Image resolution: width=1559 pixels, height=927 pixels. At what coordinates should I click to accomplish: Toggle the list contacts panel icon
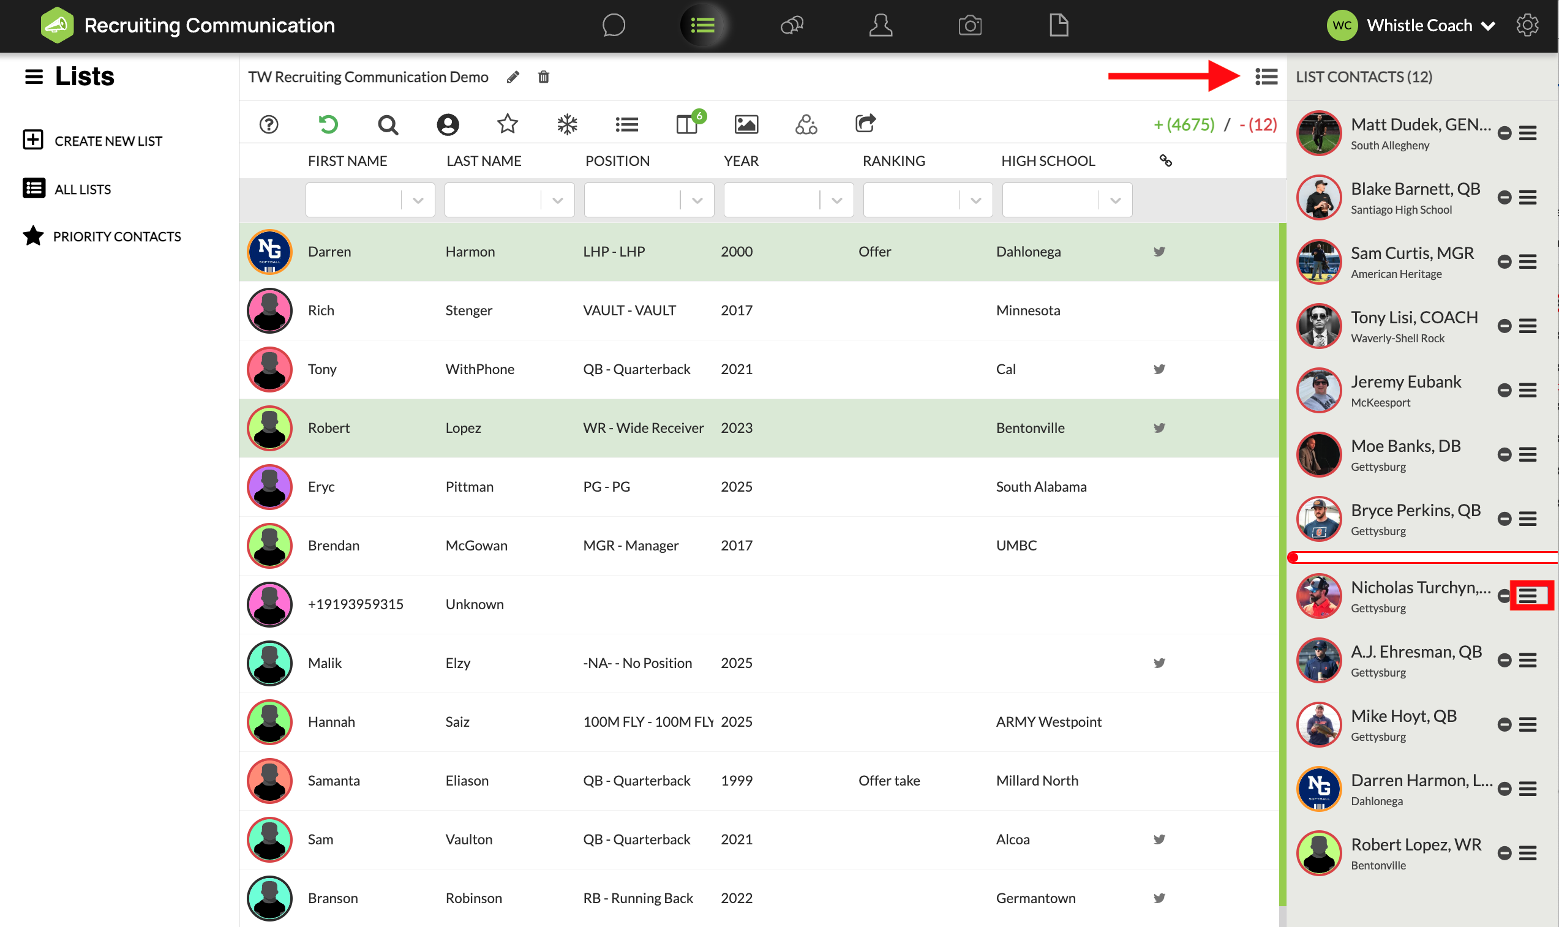(x=1266, y=77)
